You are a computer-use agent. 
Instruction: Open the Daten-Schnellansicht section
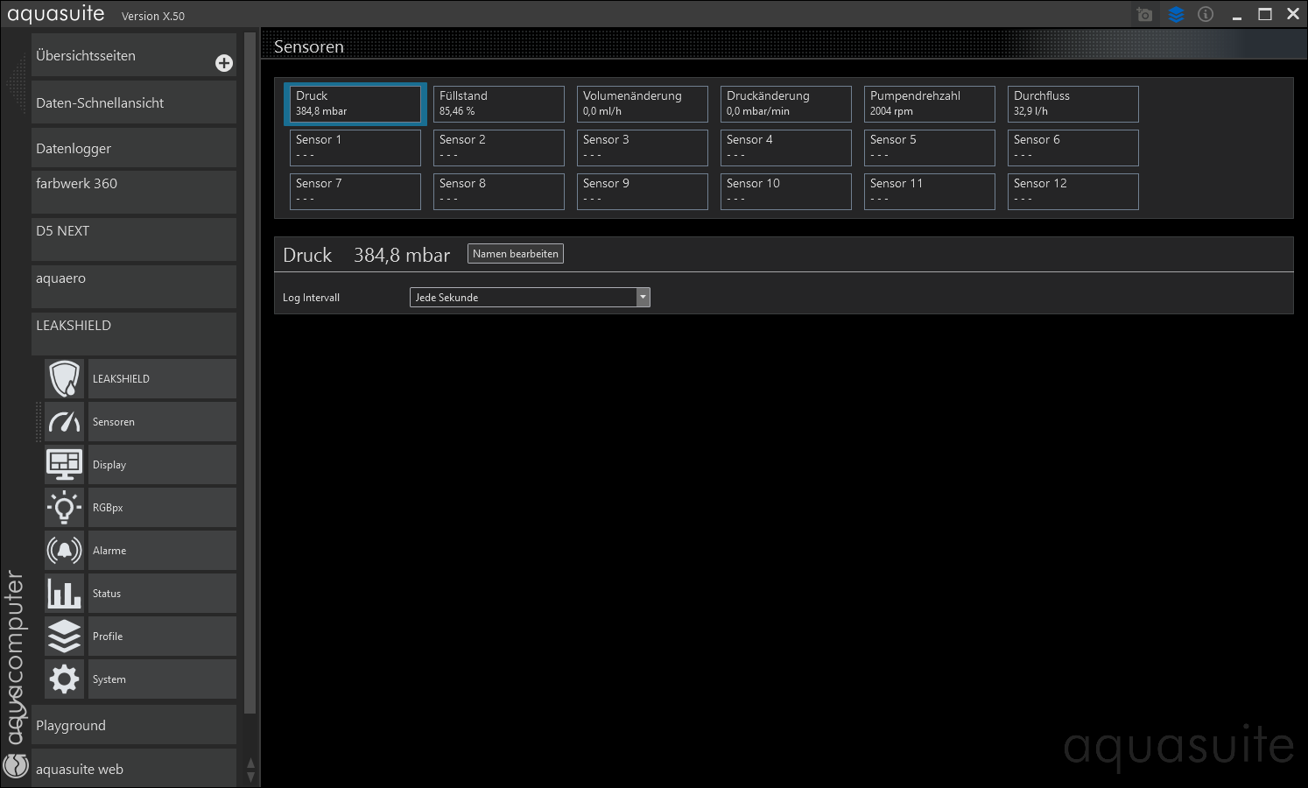(x=134, y=102)
